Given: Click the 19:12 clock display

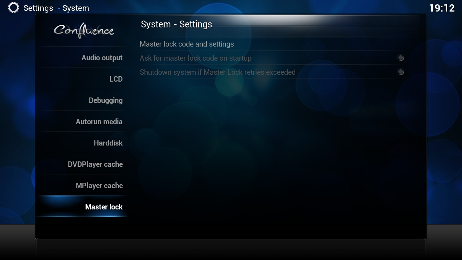Looking at the screenshot, I should click(442, 8).
